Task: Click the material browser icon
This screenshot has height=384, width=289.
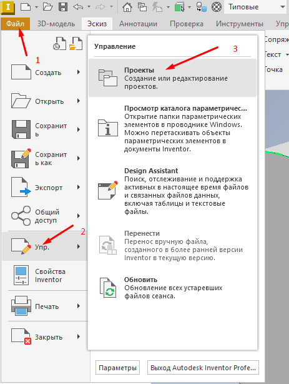Action: click(202, 7)
